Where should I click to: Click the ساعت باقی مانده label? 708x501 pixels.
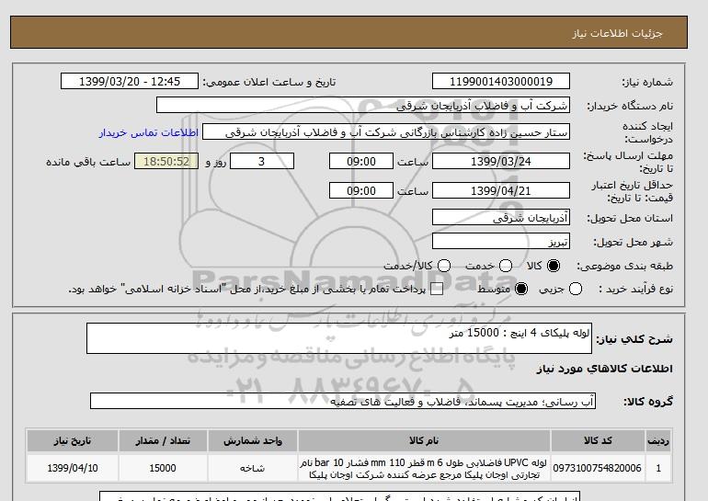[88, 162]
